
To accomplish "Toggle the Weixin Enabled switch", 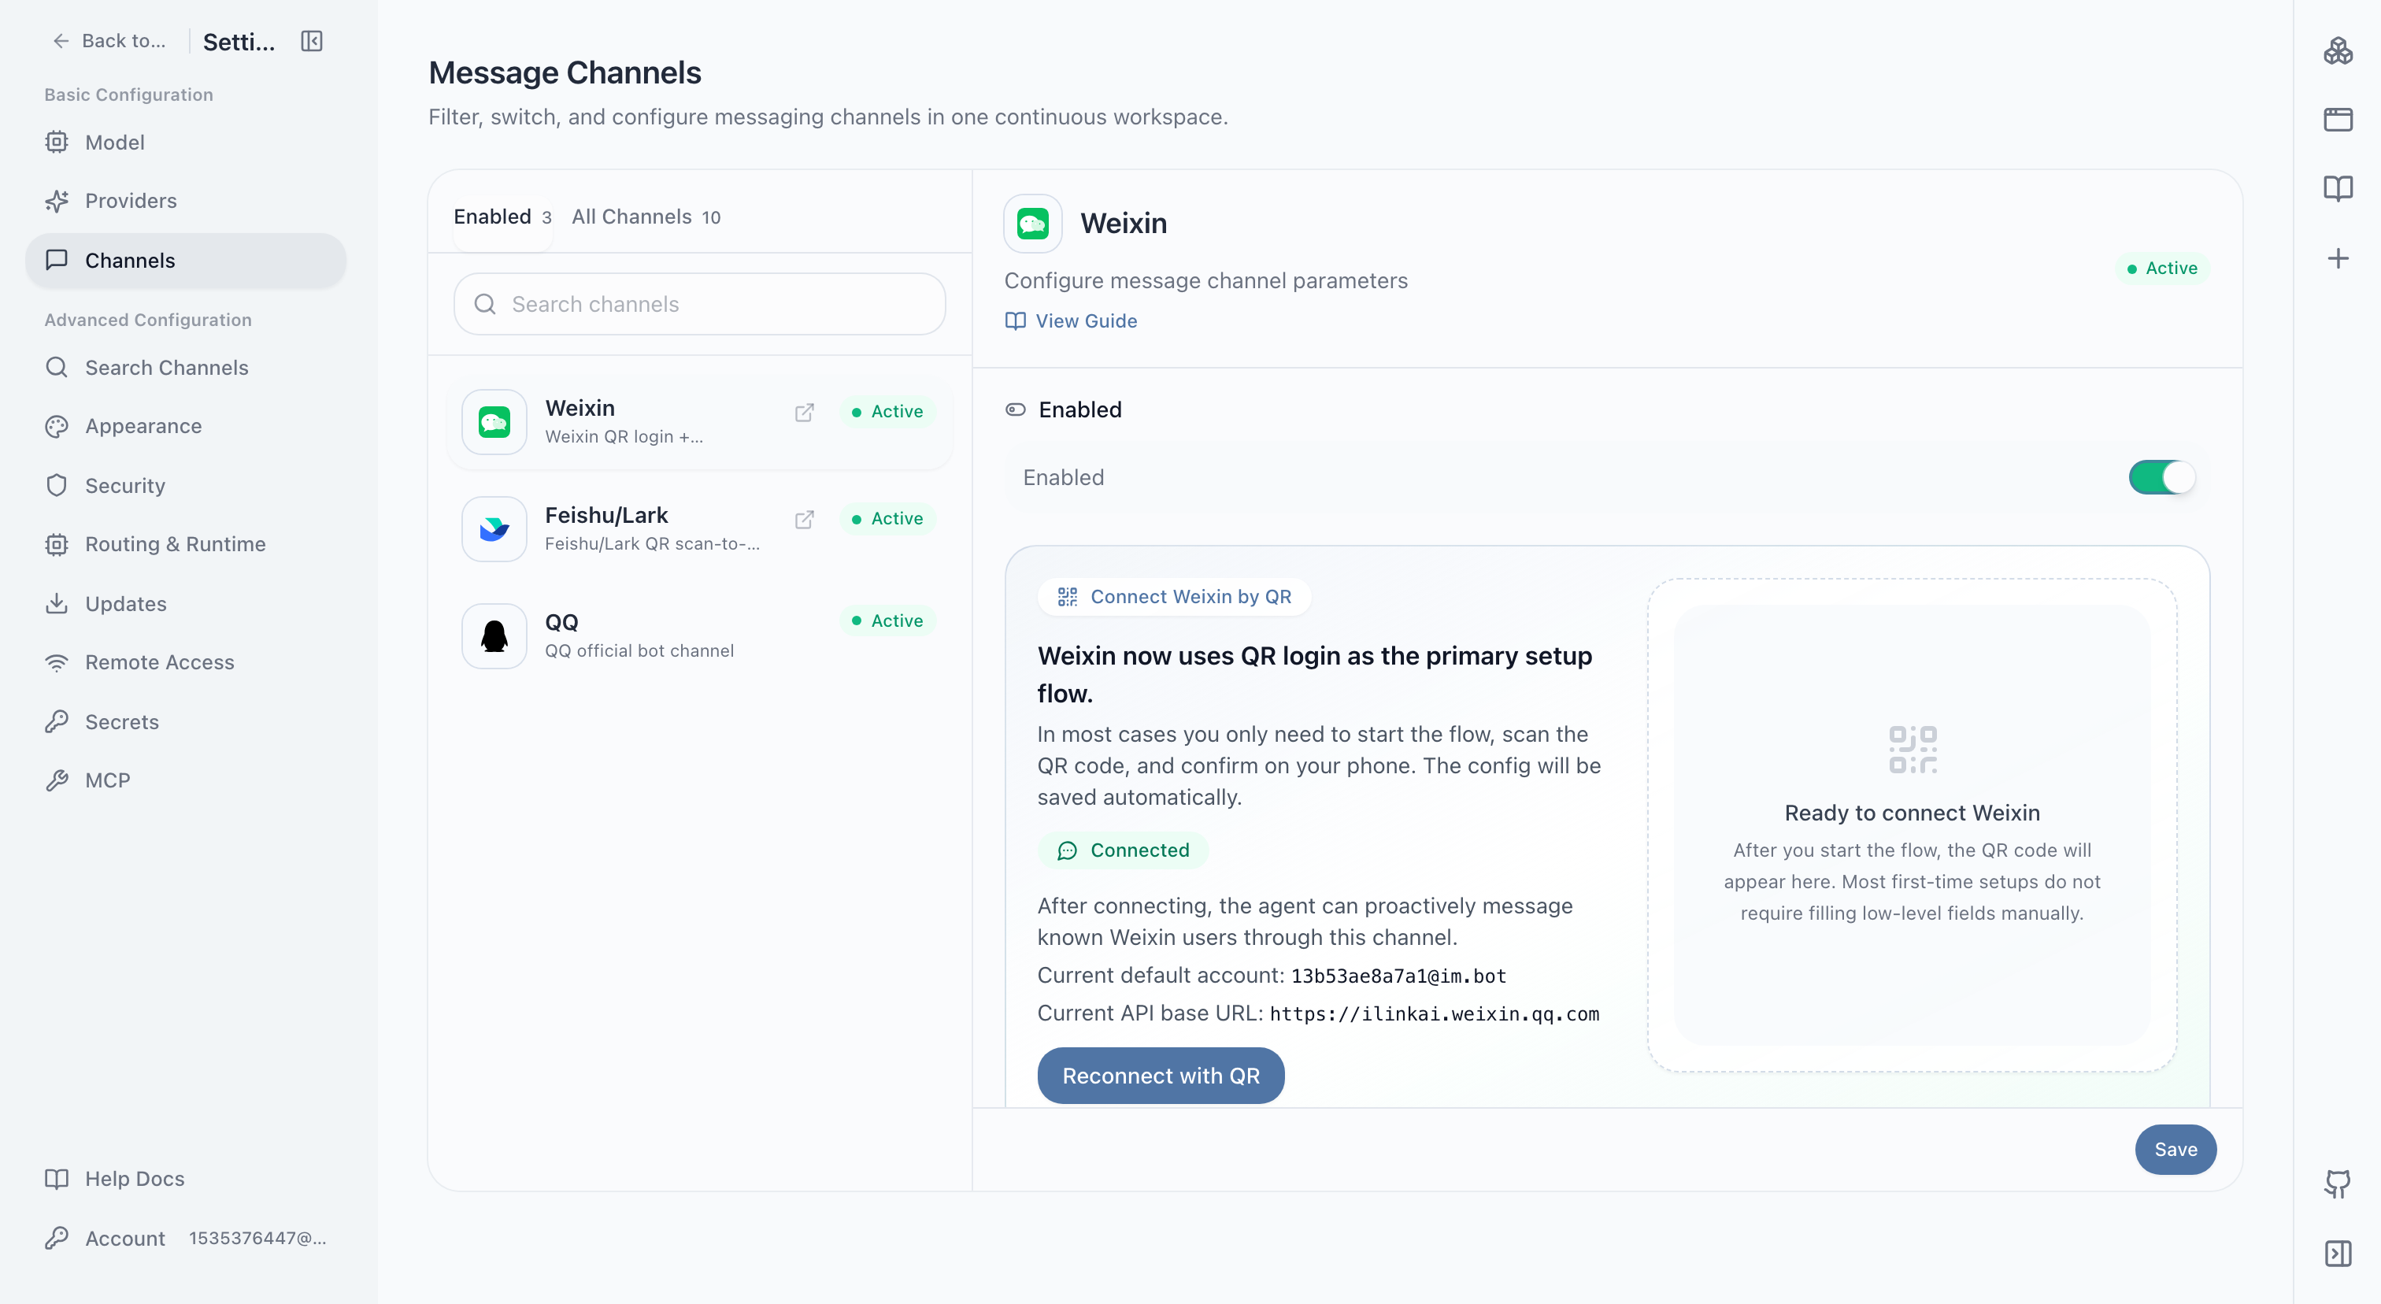I will 2161,478.
